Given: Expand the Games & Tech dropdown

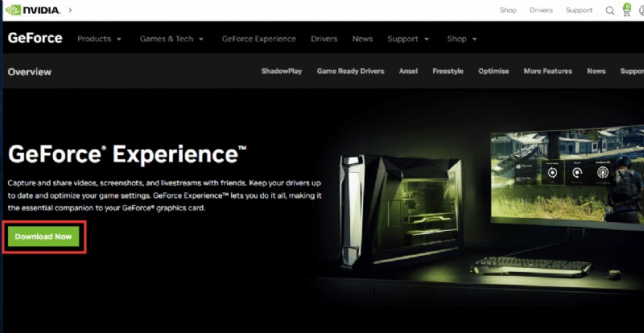Looking at the screenshot, I should 171,39.
